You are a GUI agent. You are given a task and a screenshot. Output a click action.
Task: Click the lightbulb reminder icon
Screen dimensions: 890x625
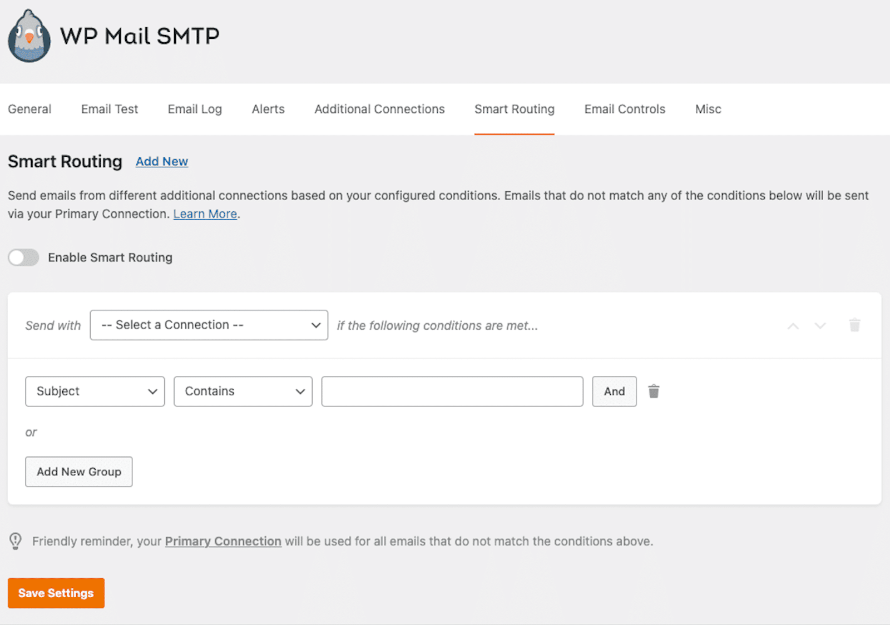click(x=16, y=541)
